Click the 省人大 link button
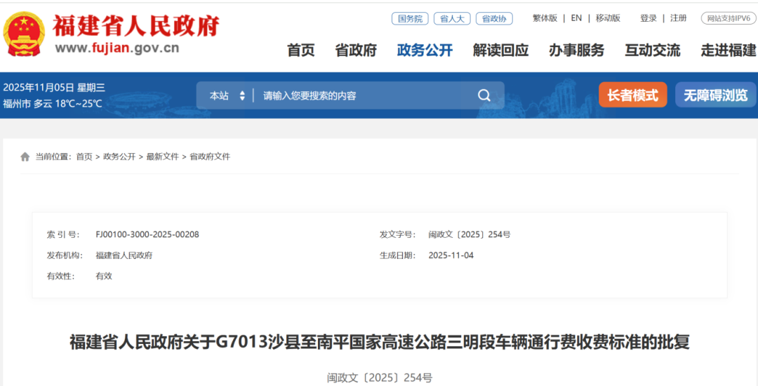Screen dimensions: 758x386 click(x=452, y=18)
